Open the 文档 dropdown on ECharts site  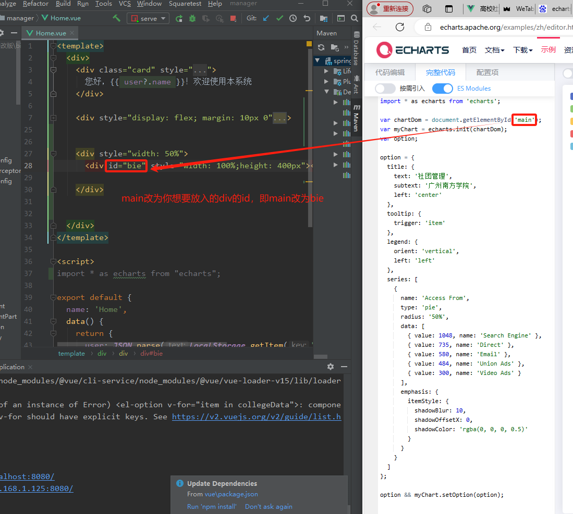tap(494, 50)
